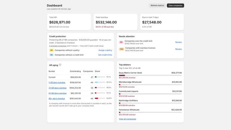Click the yellow 98 badge for companies without policy

51,50
